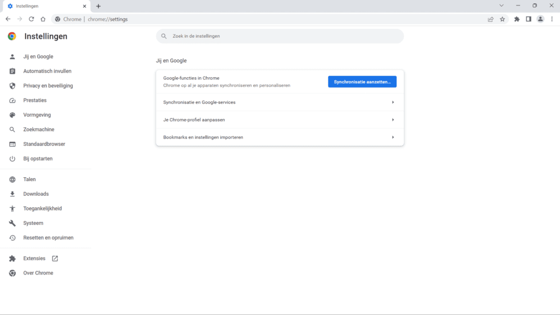Screen dimensions: 560x315
Task: Open Chrome three-dot menu
Action: pos(552,19)
